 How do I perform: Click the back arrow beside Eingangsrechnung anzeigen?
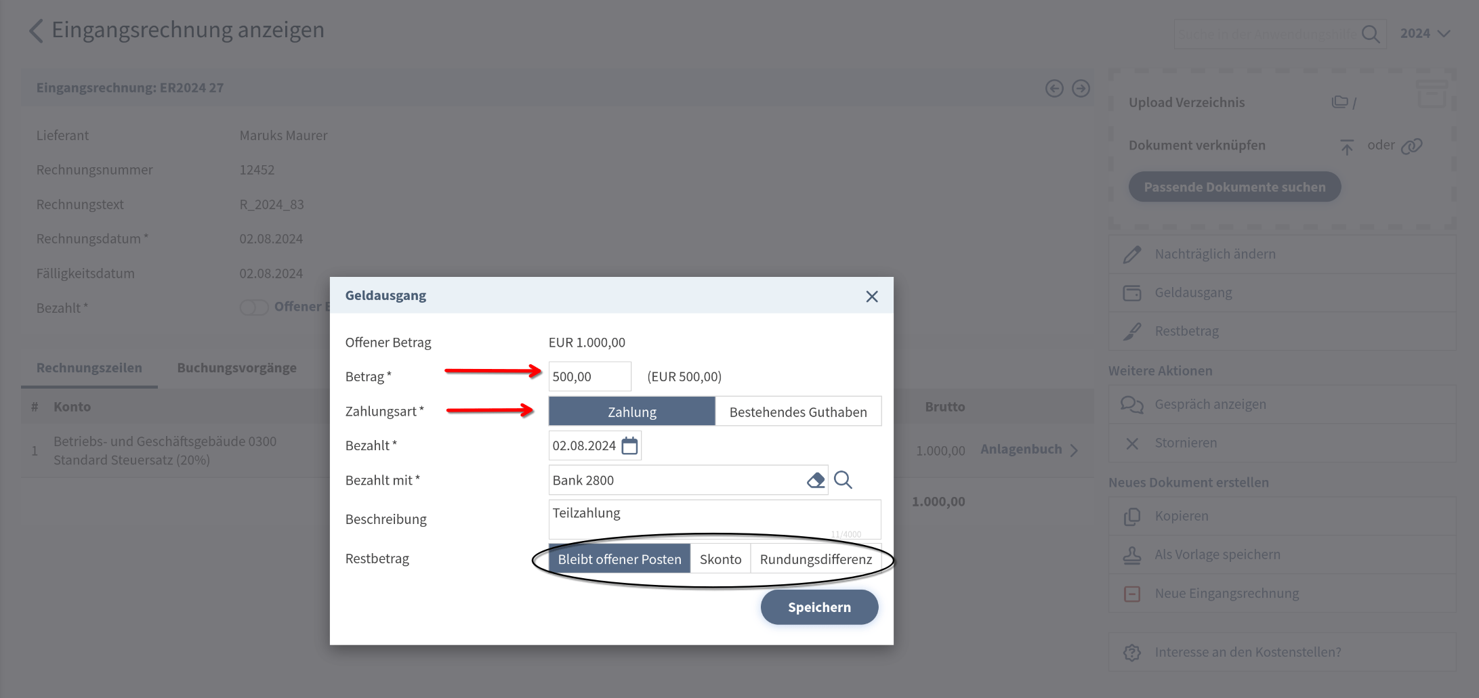[x=37, y=30]
